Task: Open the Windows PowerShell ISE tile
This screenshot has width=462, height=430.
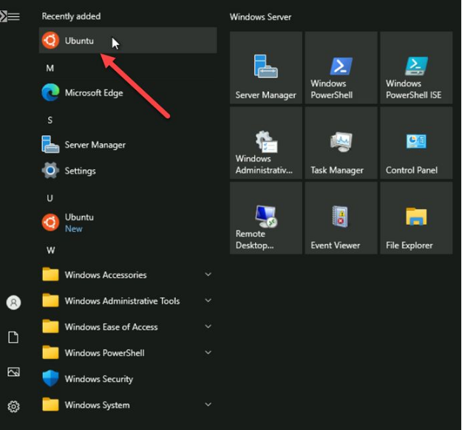Action: pos(416,68)
